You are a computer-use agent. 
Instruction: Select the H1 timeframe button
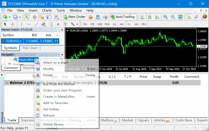(114, 24)
